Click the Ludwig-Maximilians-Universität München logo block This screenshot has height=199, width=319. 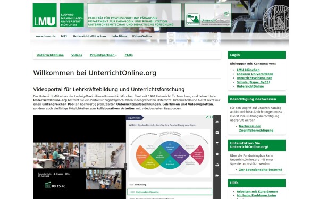pyautogui.click(x=72, y=15)
